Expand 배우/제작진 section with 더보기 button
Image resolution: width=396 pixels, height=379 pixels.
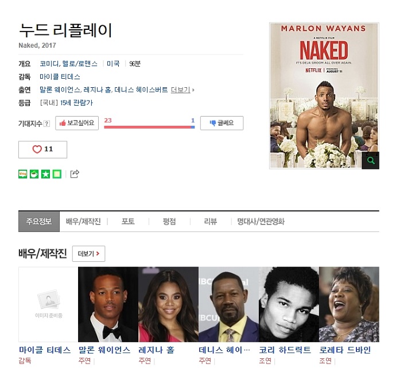(88, 254)
